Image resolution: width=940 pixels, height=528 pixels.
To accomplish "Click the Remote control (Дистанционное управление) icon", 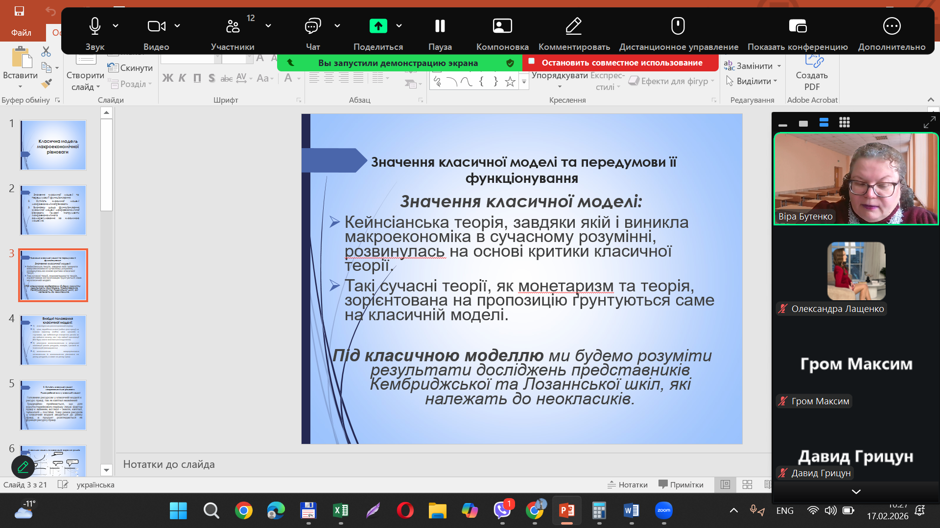I will pos(678,26).
